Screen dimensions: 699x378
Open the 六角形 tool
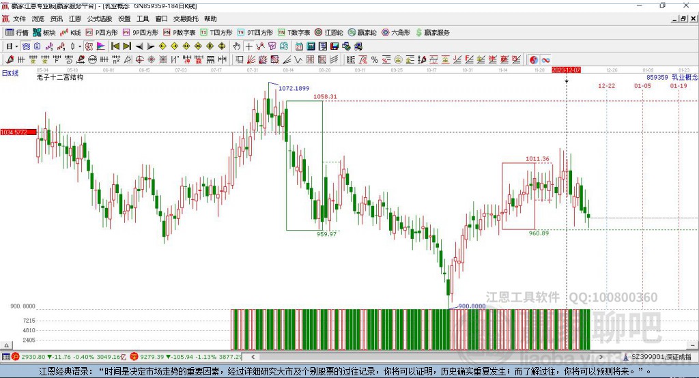pyautogui.click(x=396, y=33)
